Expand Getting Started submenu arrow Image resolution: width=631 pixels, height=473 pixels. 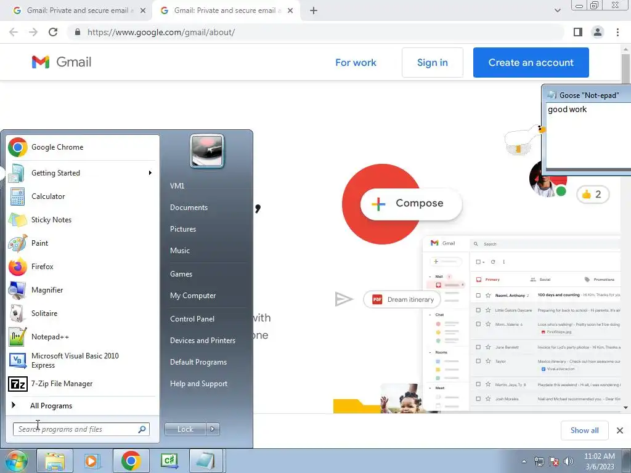(150, 173)
